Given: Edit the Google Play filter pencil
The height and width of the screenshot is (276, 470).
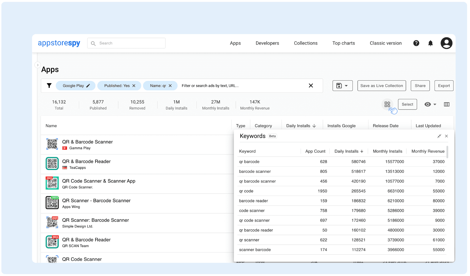Looking at the screenshot, I should pos(88,86).
